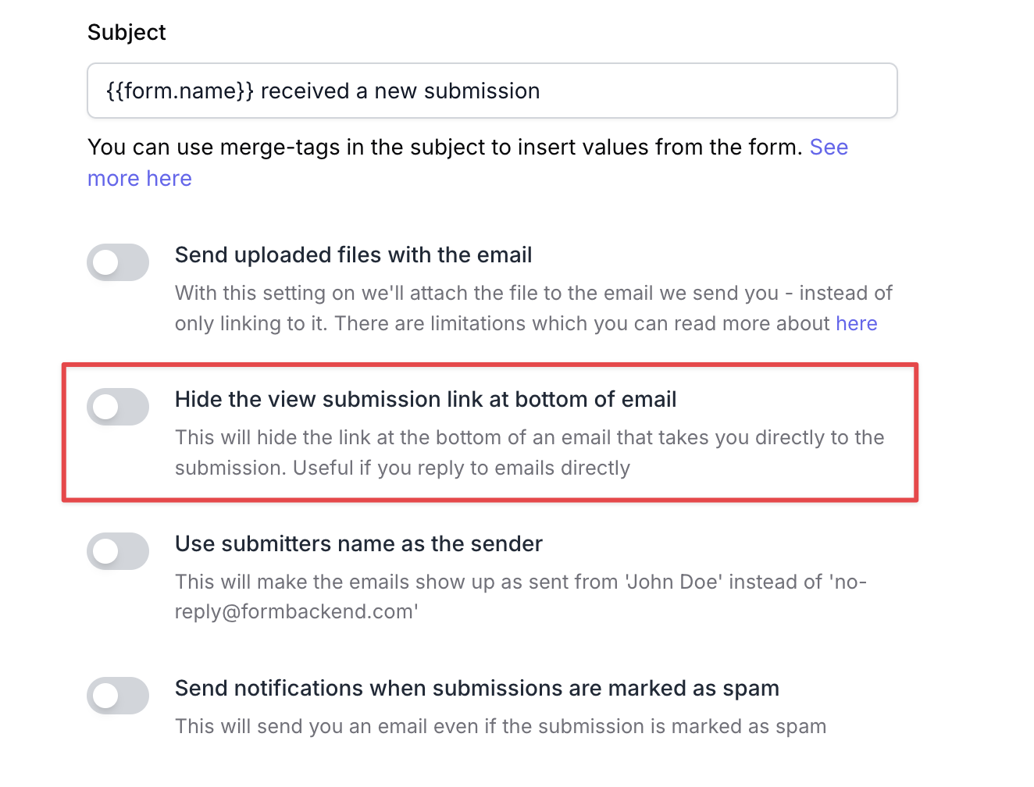
Task: Enable notifications for spam-marked submissions
Action: click(117, 696)
